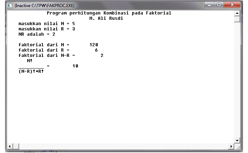Click the heading 'Program perhitungan Kombinasi pada Faktorial'
This screenshot has width=248, height=153.
(109, 13)
